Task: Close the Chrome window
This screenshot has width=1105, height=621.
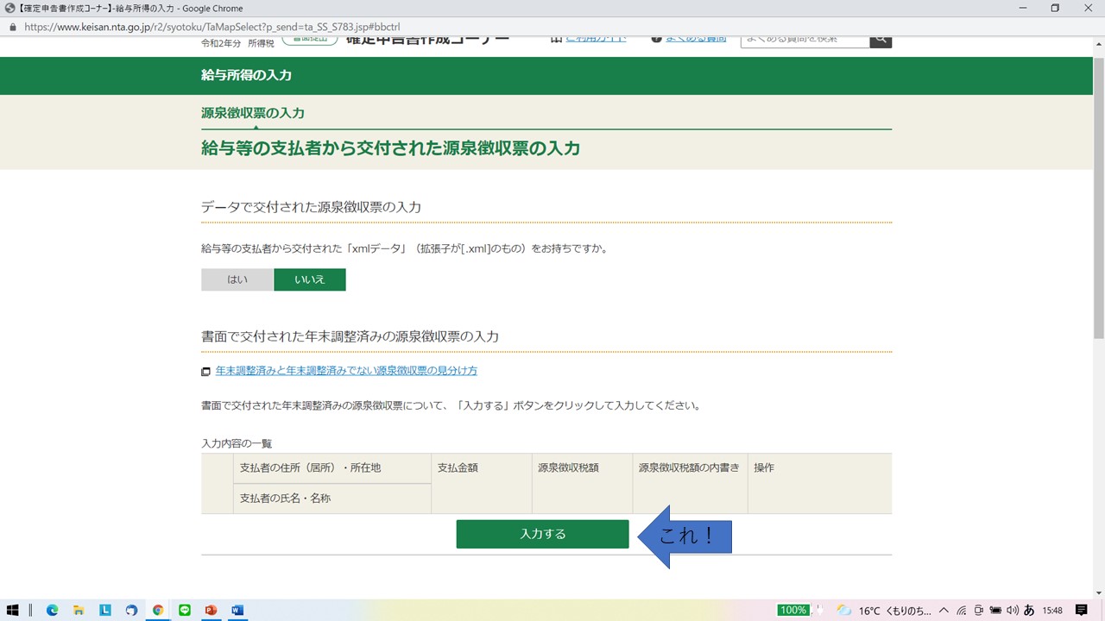Action: [x=1088, y=9]
